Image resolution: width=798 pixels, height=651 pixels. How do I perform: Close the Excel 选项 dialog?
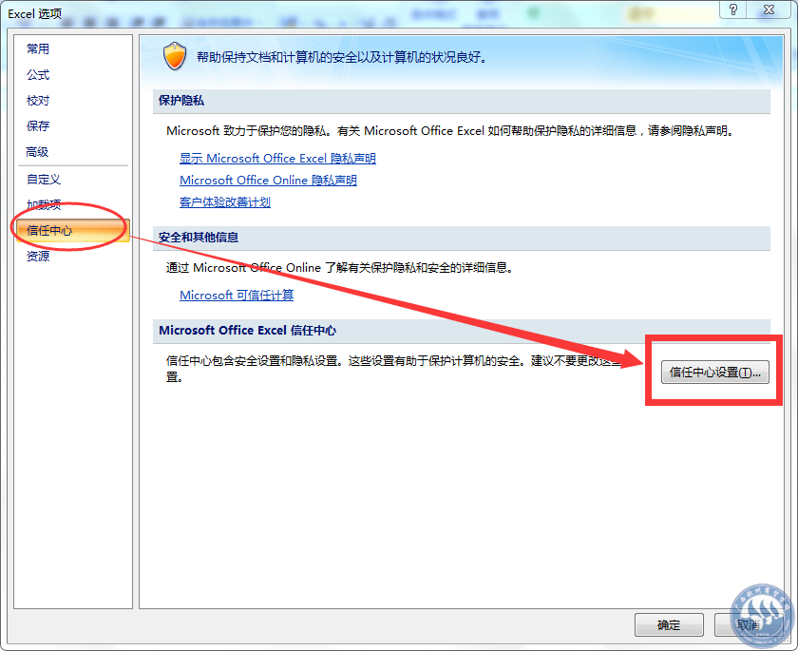tap(769, 10)
